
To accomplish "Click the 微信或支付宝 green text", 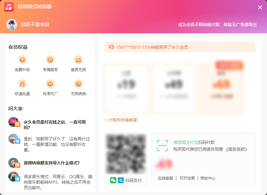I will 186,142.
